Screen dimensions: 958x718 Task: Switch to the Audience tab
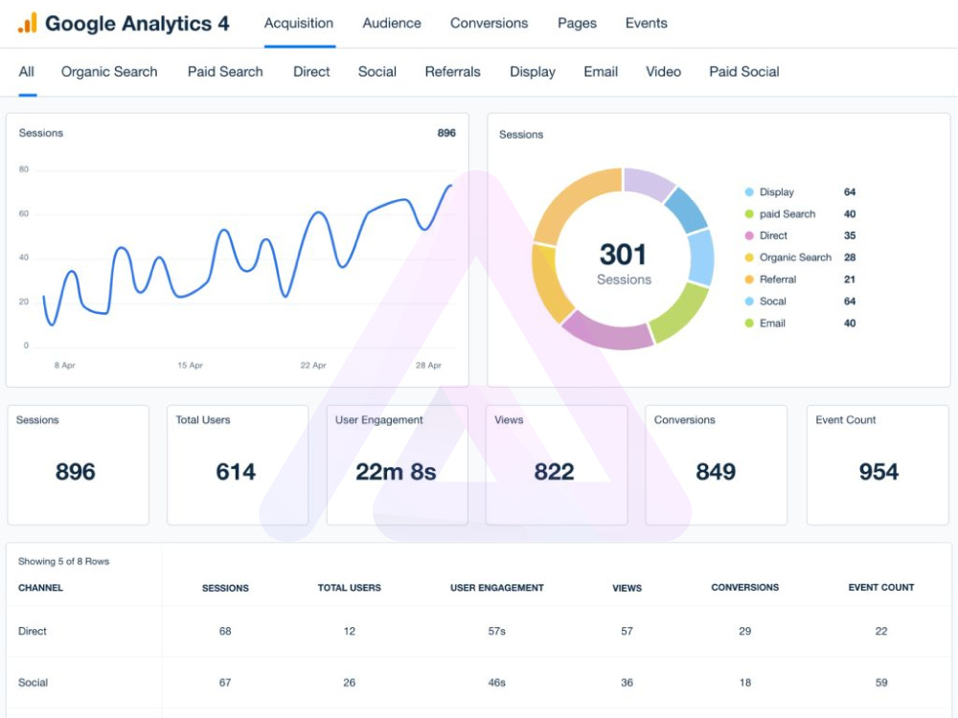pyautogui.click(x=392, y=23)
